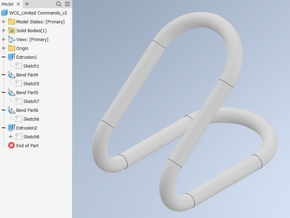Select the End of Part label

(x=27, y=146)
